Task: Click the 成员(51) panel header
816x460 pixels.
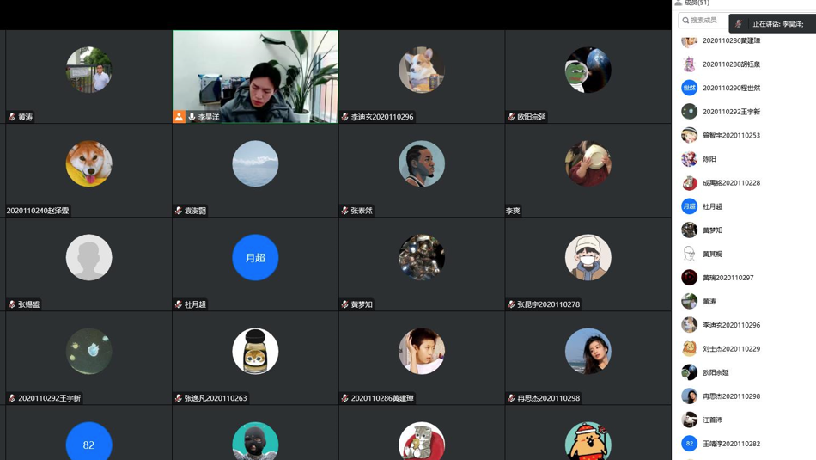Action: pyautogui.click(x=692, y=3)
